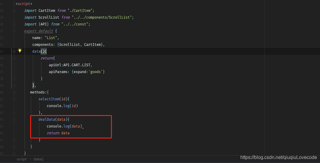Collapse the data() function fold marker
This screenshot has height=163, width=320.
[14, 51]
